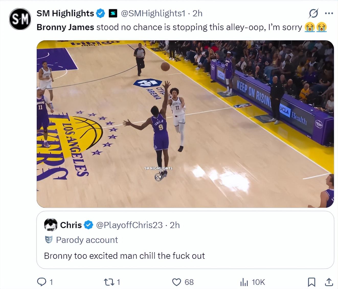The image size is (338, 289).
Task: Click the bold Bronny James text
Action: [x=65, y=27]
